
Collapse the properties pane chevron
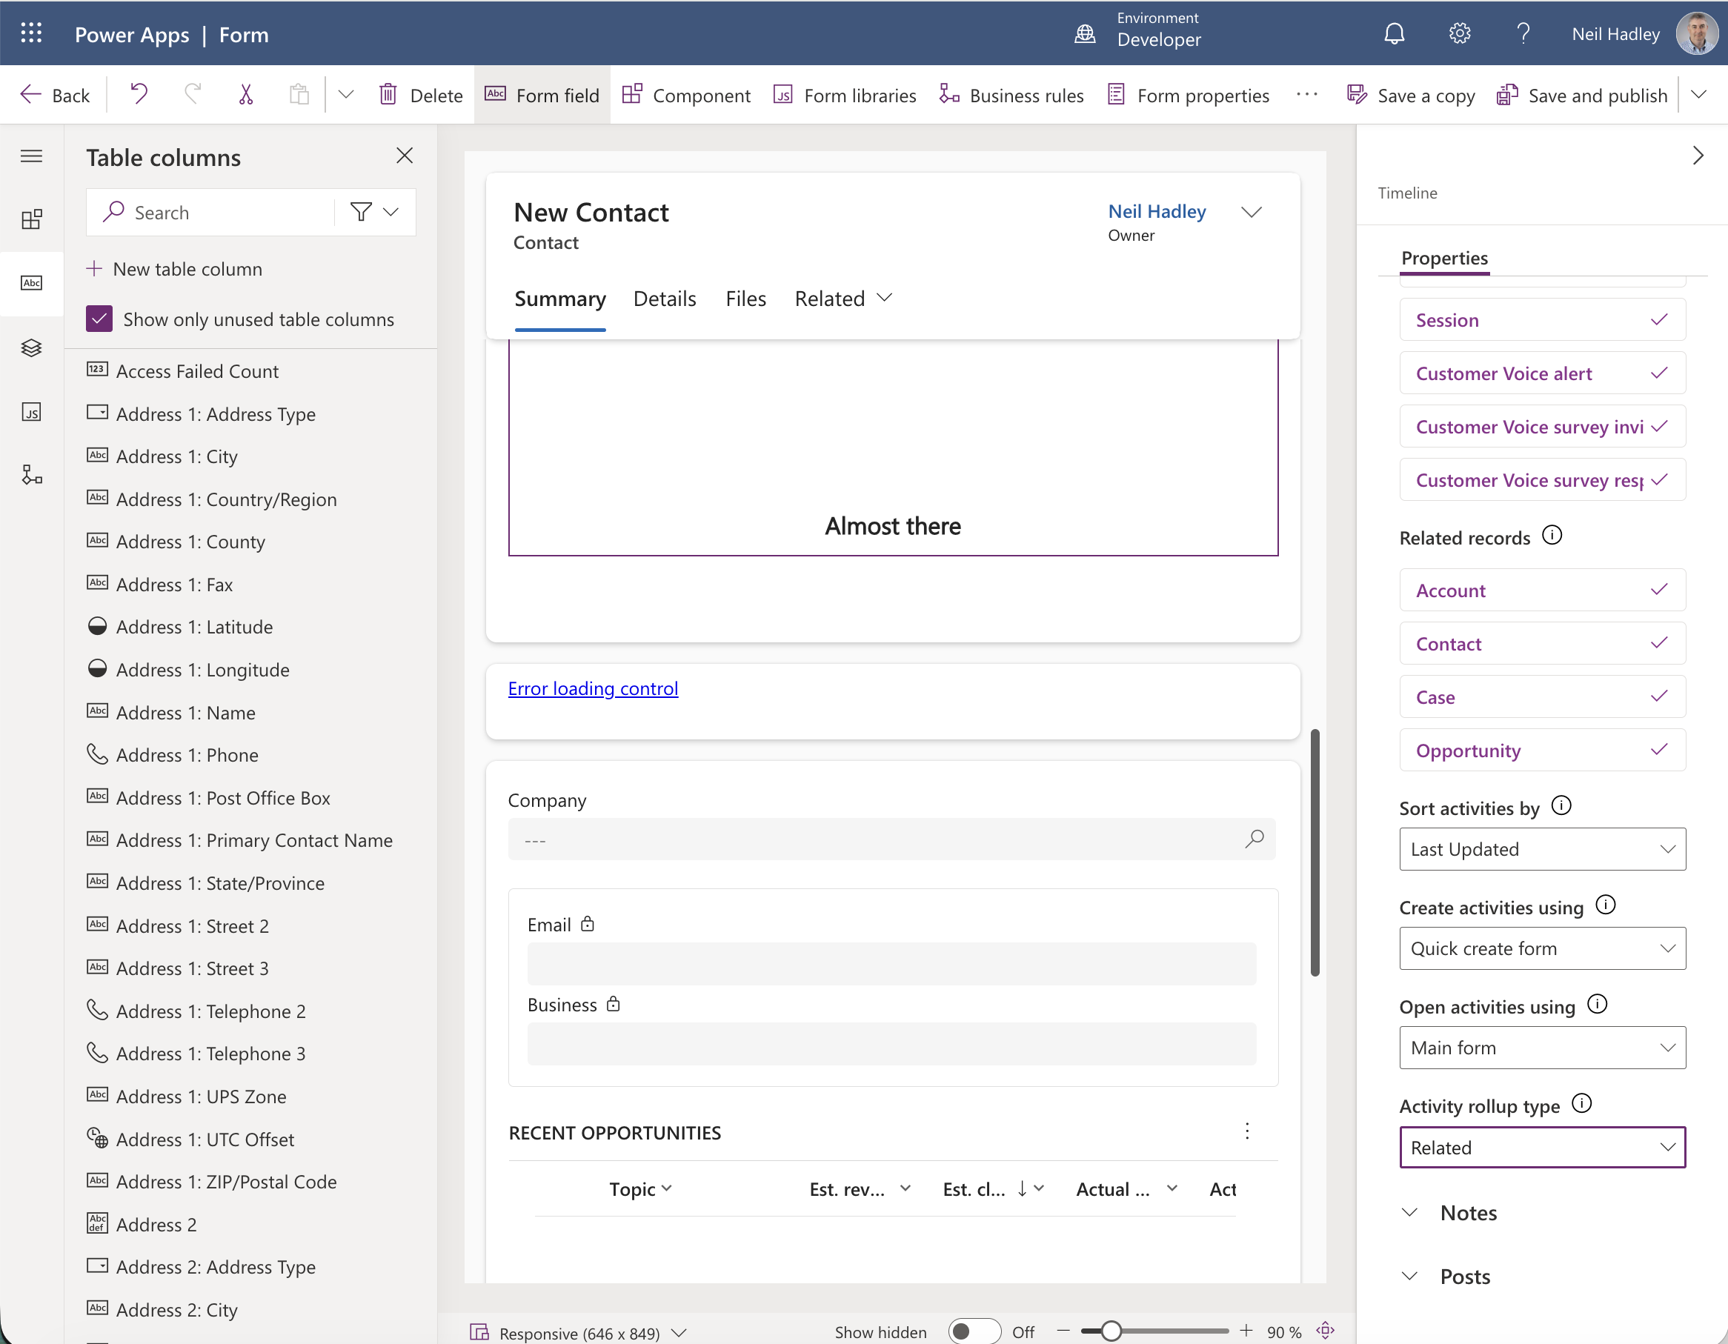click(1697, 155)
